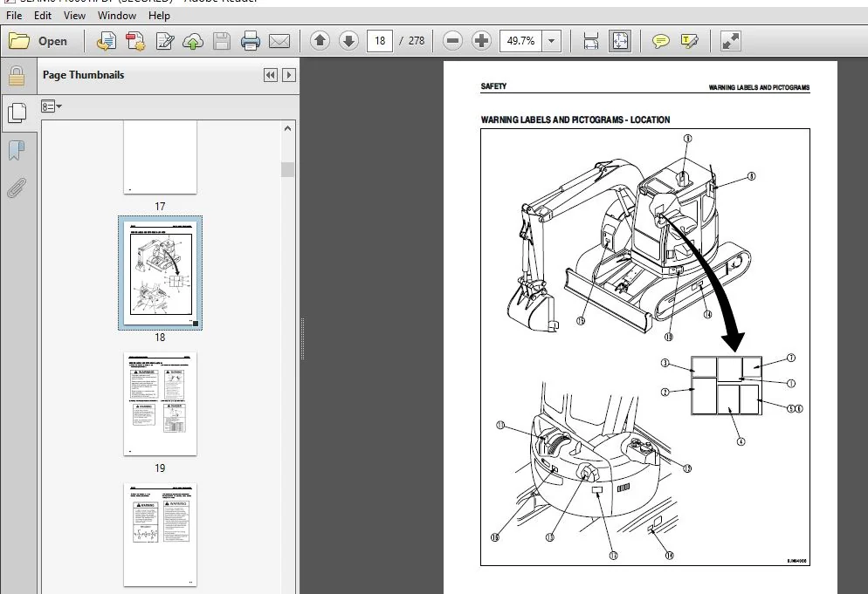Viewport: 868px width, 594px height.
Task: Select the partially visible page 20 thumbnail
Action: 160,535
